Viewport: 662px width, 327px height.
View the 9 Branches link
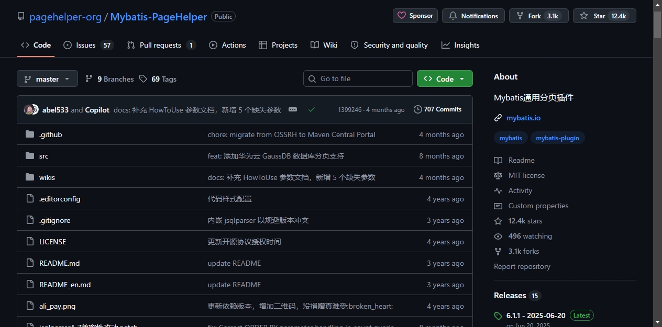[109, 79]
